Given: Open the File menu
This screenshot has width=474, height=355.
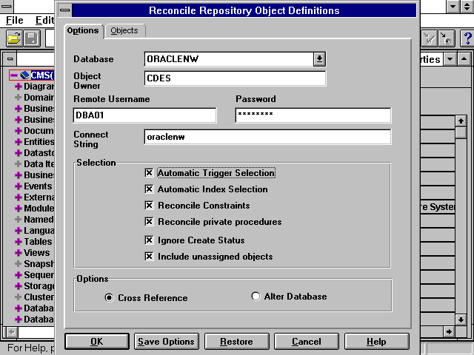Looking at the screenshot, I should 14,20.
